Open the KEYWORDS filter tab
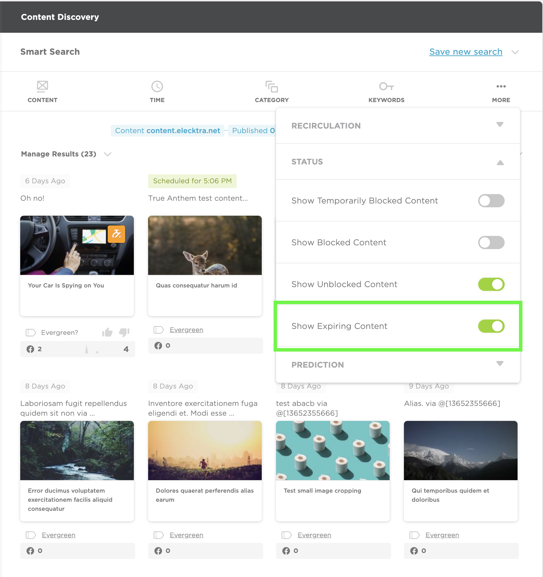This screenshot has width=543, height=577. pos(387,92)
